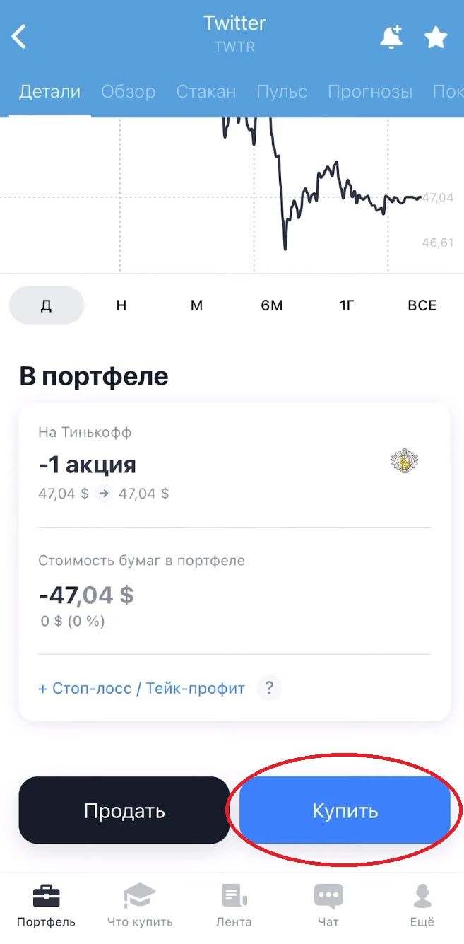Add a Стоп-лосс / Тейк-профит order
Screen dimensions: 464x944
pos(141,688)
